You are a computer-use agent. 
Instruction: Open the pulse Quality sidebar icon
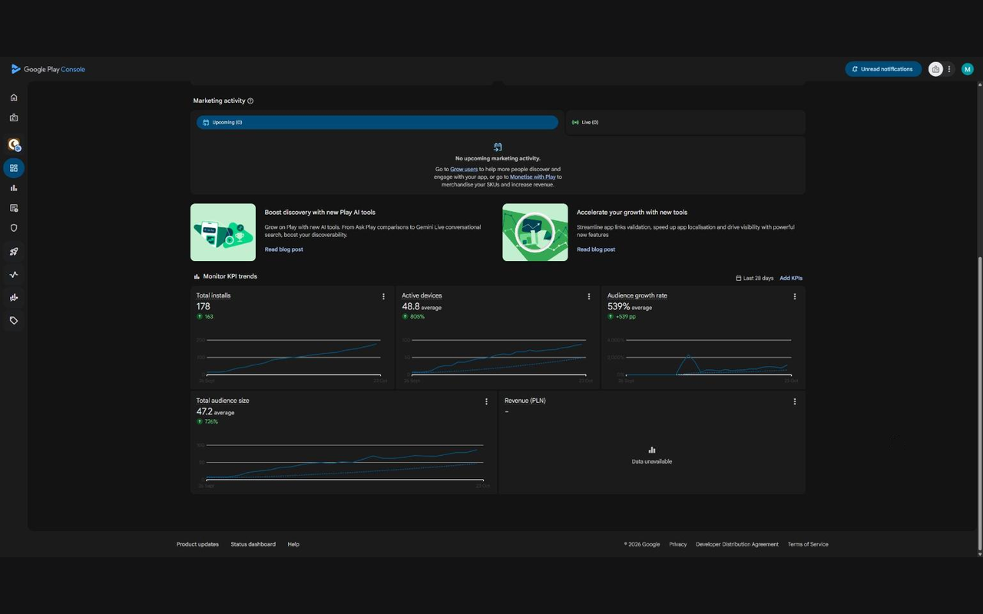pyautogui.click(x=14, y=275)
